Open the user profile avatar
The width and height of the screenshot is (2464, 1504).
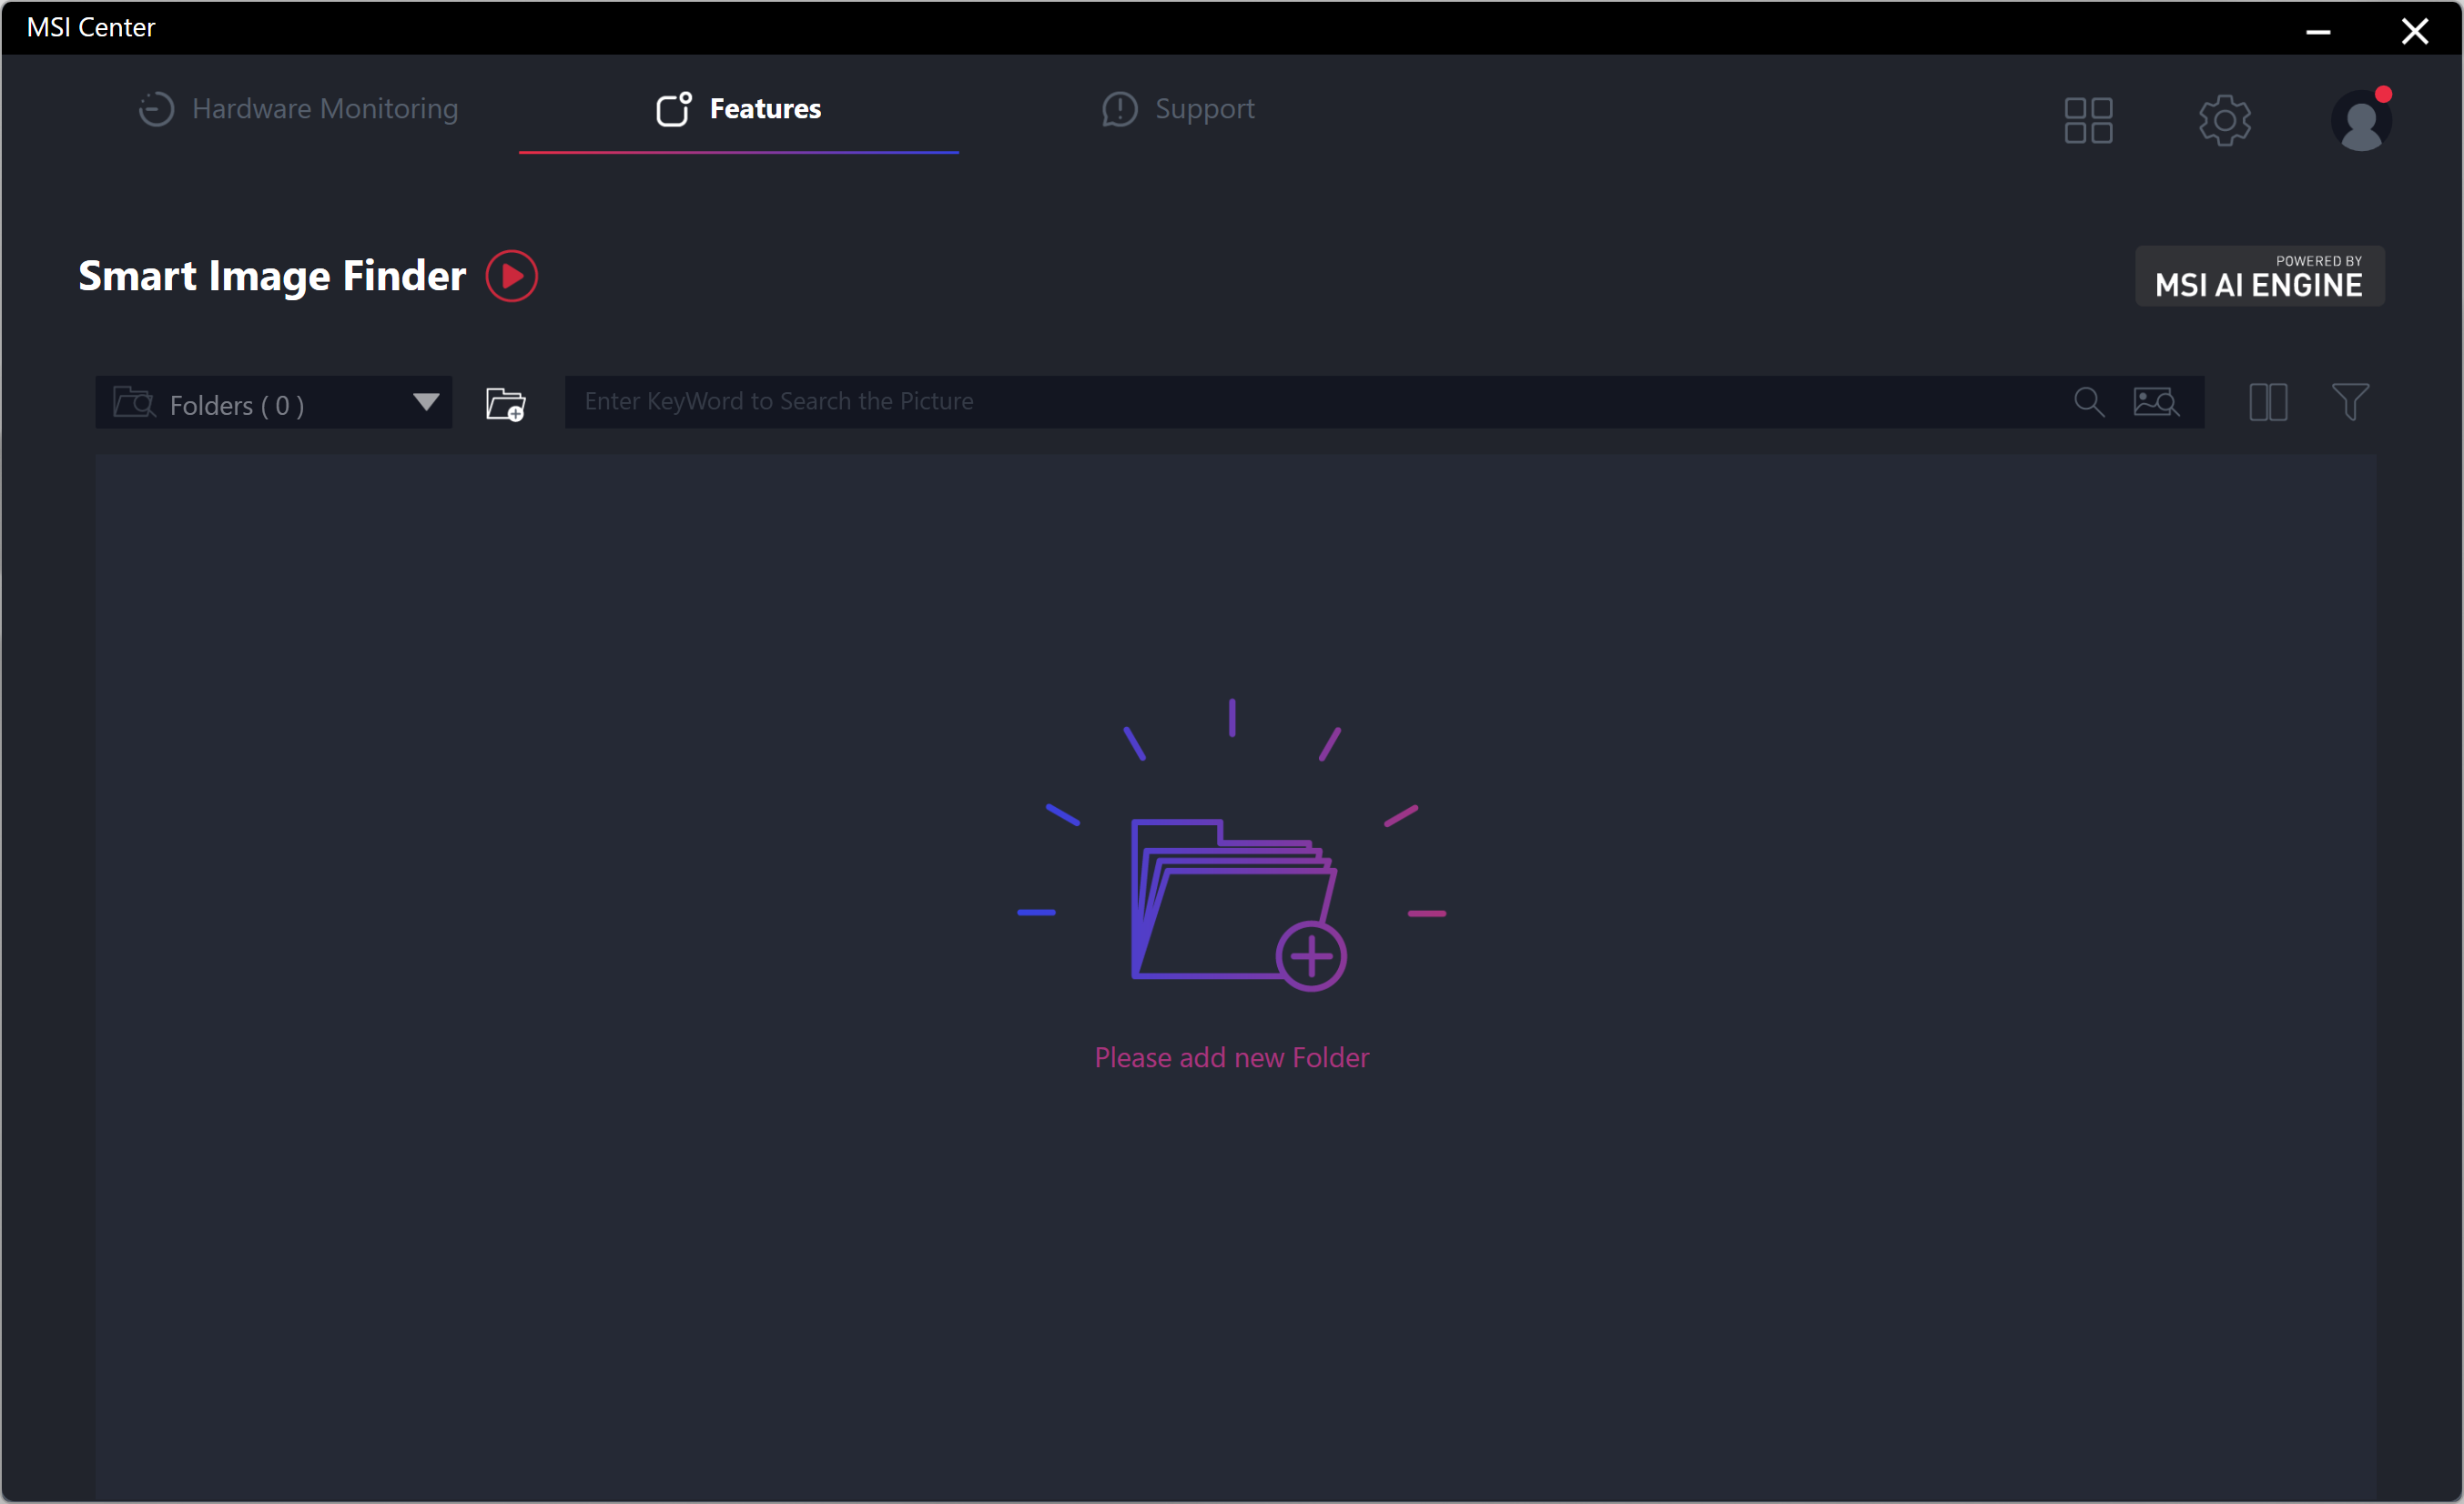tap(2360, 121)
